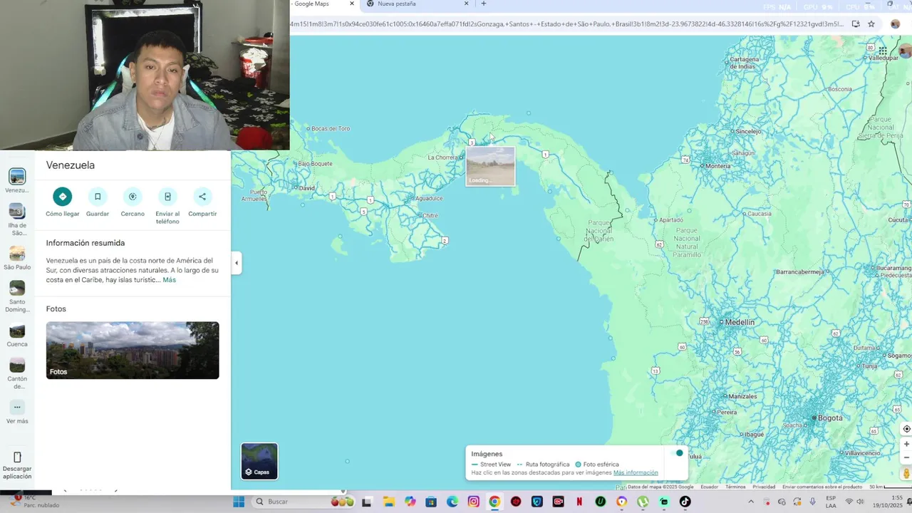Image resolution: width=912 pixels, height=513 pixels.
Task: Open the Fotos image of Venezuela
Action: (x=133, y=350)
